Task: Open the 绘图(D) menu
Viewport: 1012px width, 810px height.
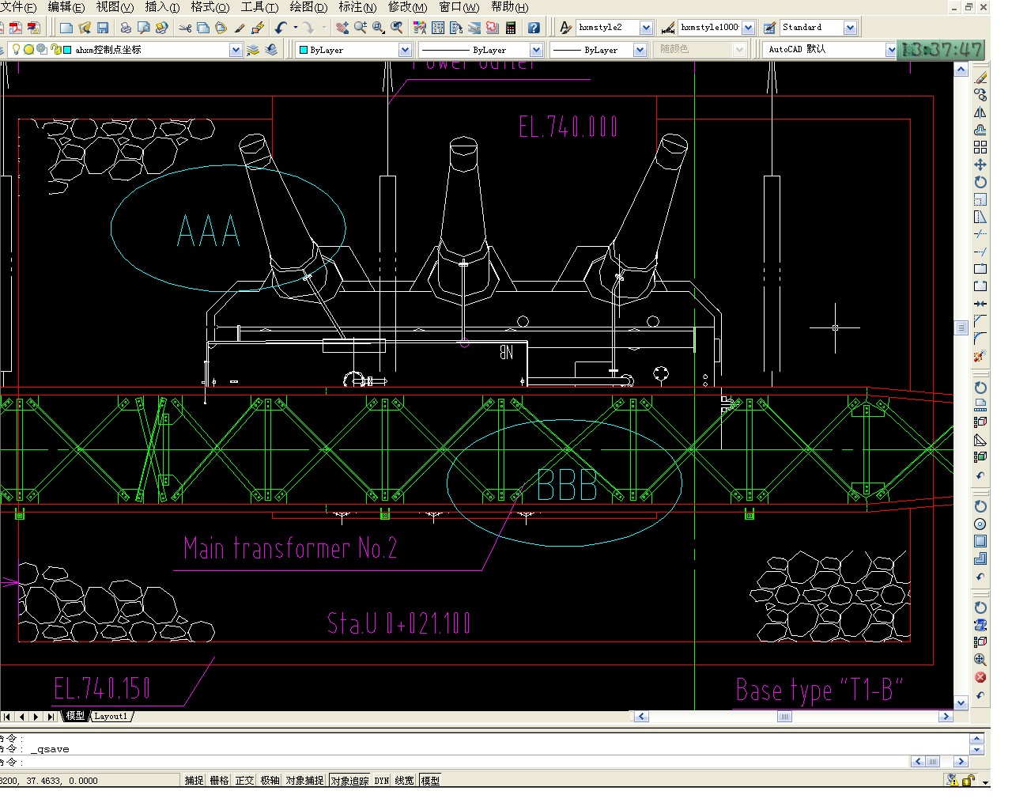Action: tap(308, 7)
